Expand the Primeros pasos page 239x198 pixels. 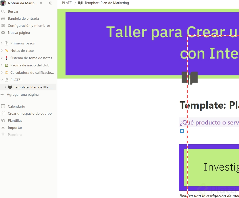(2, 43)
